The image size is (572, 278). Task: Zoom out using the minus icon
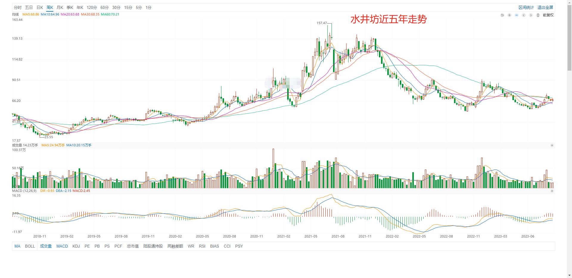point(516,15)
